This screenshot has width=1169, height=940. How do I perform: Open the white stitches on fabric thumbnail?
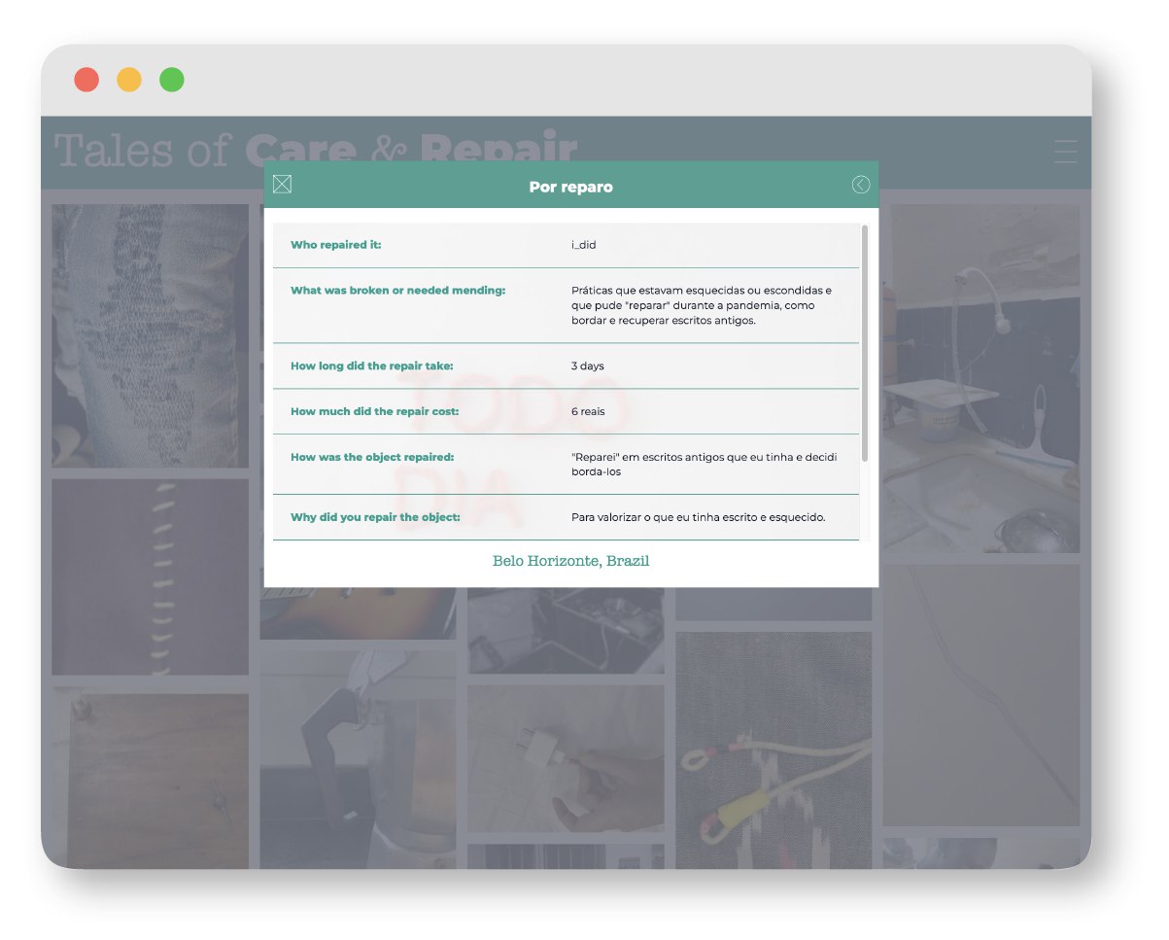[150, 576]
